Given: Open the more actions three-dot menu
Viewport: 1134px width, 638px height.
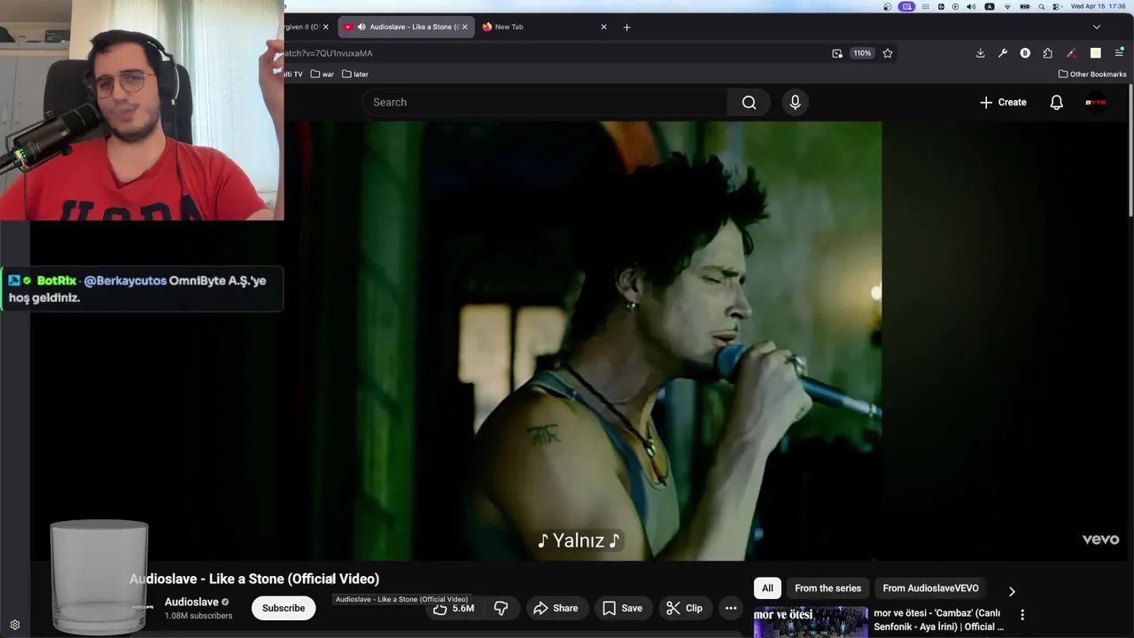Looking at the screenshot, I should [731, 608].
